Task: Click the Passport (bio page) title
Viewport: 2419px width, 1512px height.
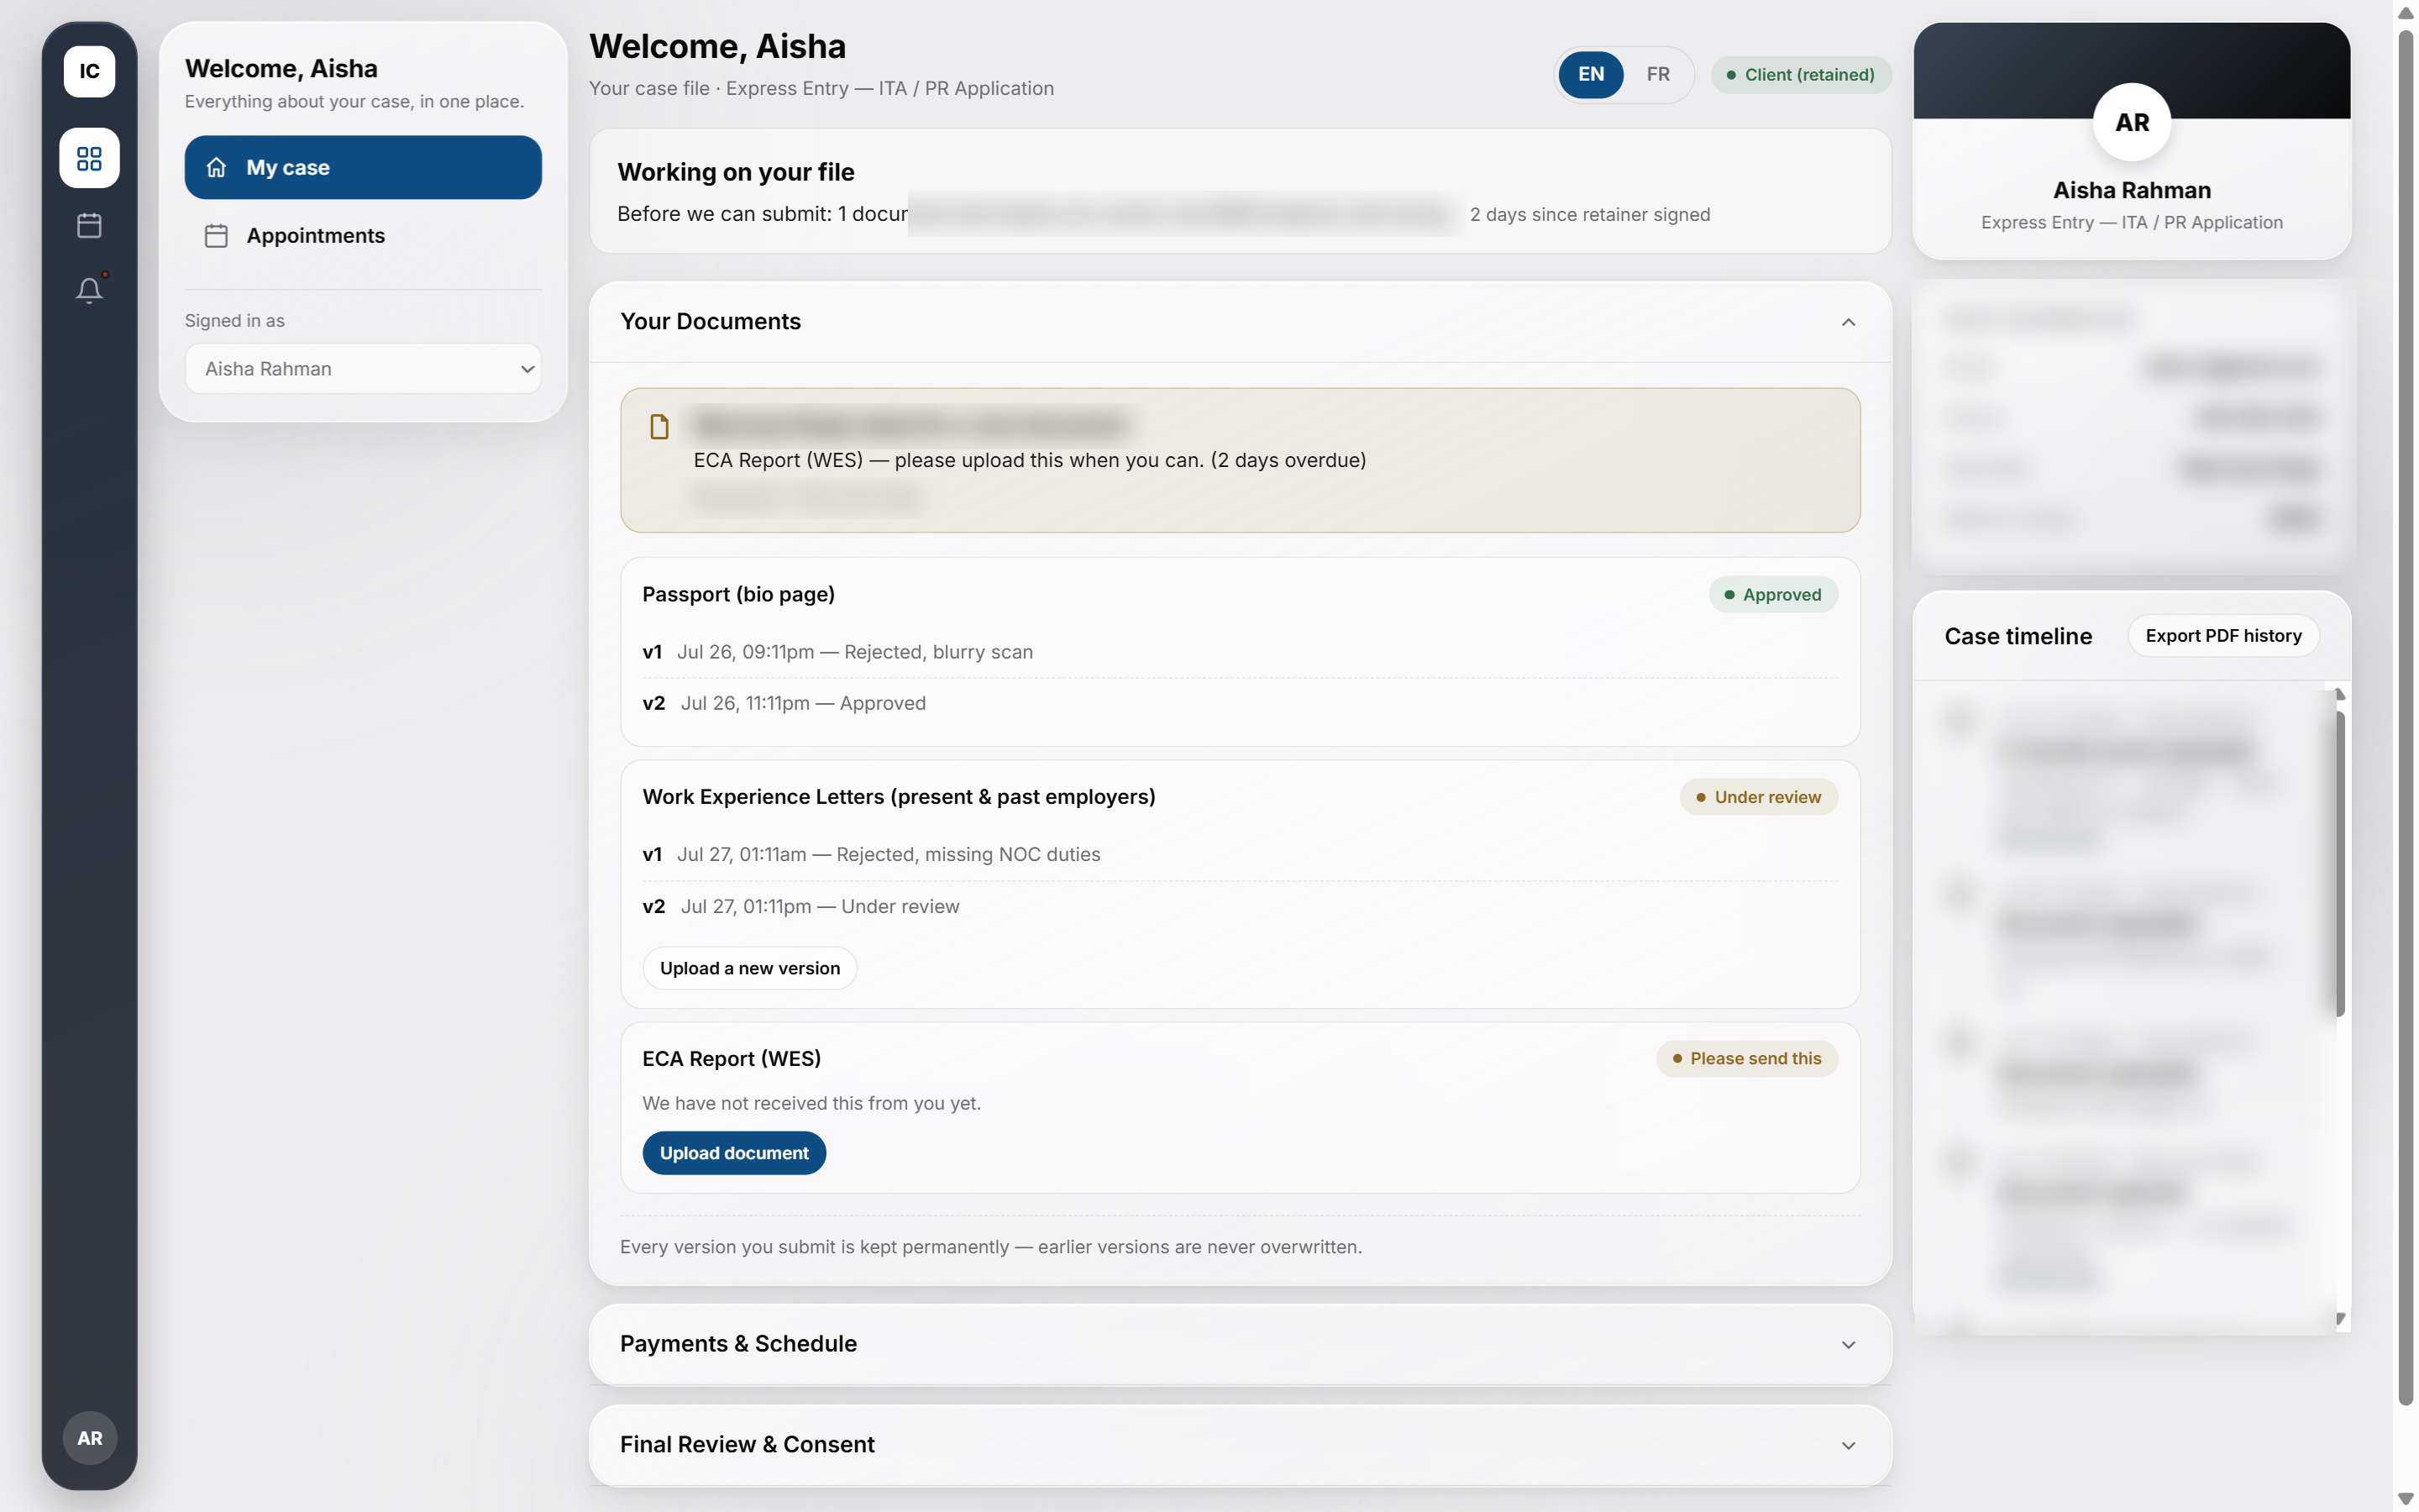Action: point(737,594)
